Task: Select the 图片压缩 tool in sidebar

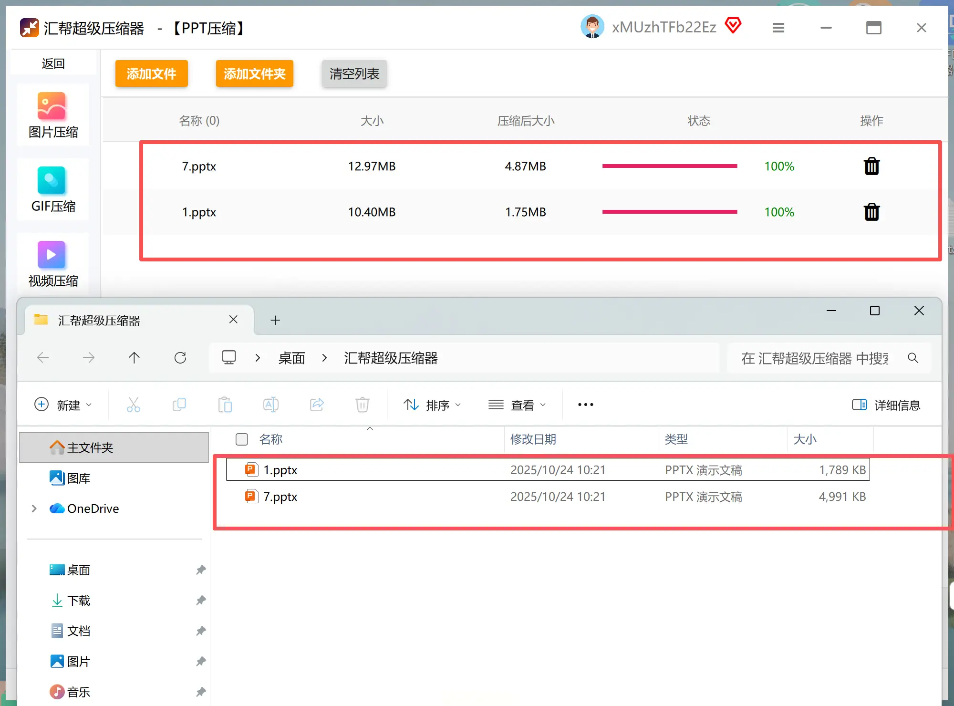Action: click(x=52, y=114)
